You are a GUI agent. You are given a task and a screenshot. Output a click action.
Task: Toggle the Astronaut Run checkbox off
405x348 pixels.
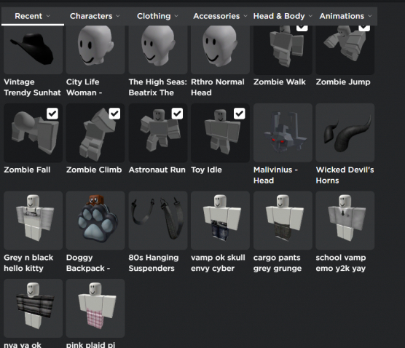pyautogui.click(x=177, y=114)
